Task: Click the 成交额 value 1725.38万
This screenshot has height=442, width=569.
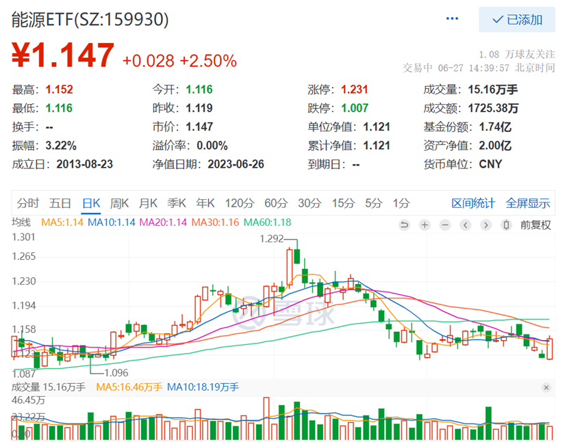Action: pos(493,108)
